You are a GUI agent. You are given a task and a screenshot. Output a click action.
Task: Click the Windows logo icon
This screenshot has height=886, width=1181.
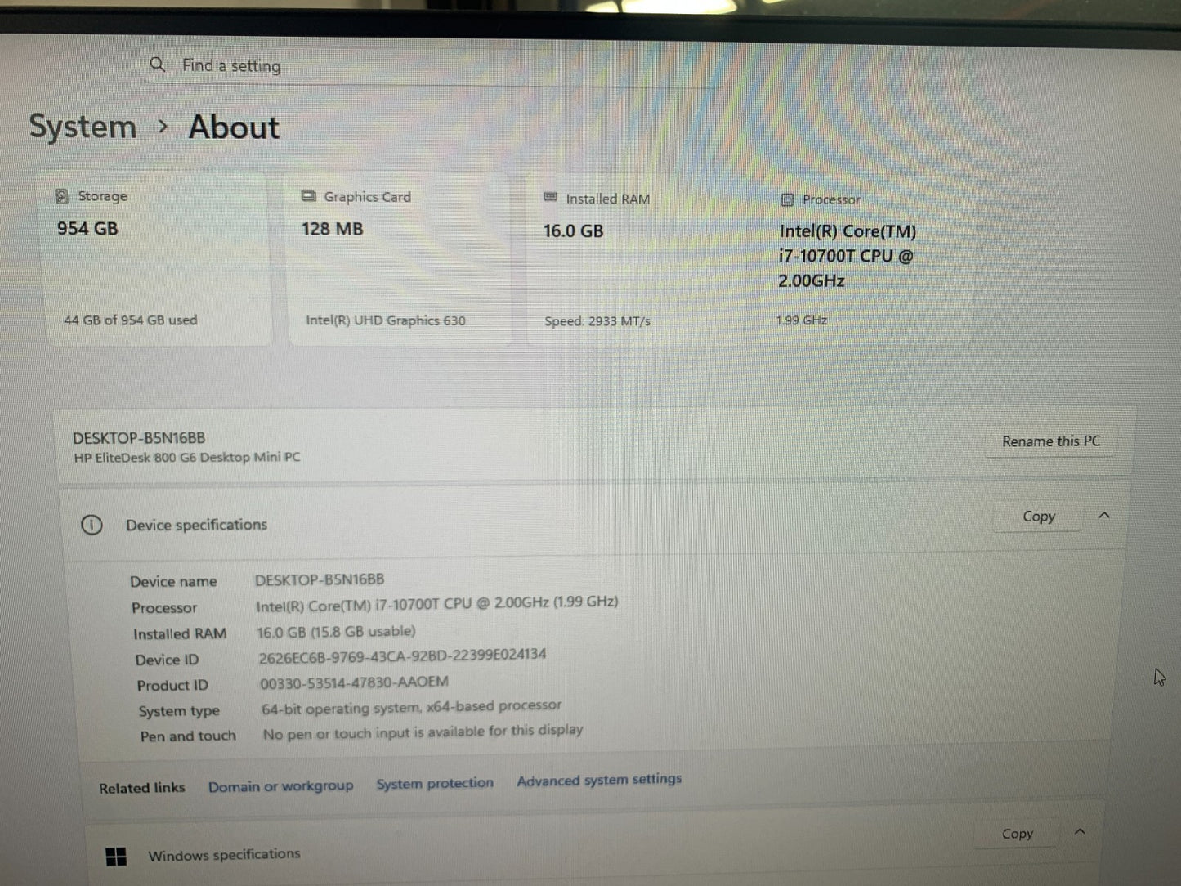coord(116,857)
